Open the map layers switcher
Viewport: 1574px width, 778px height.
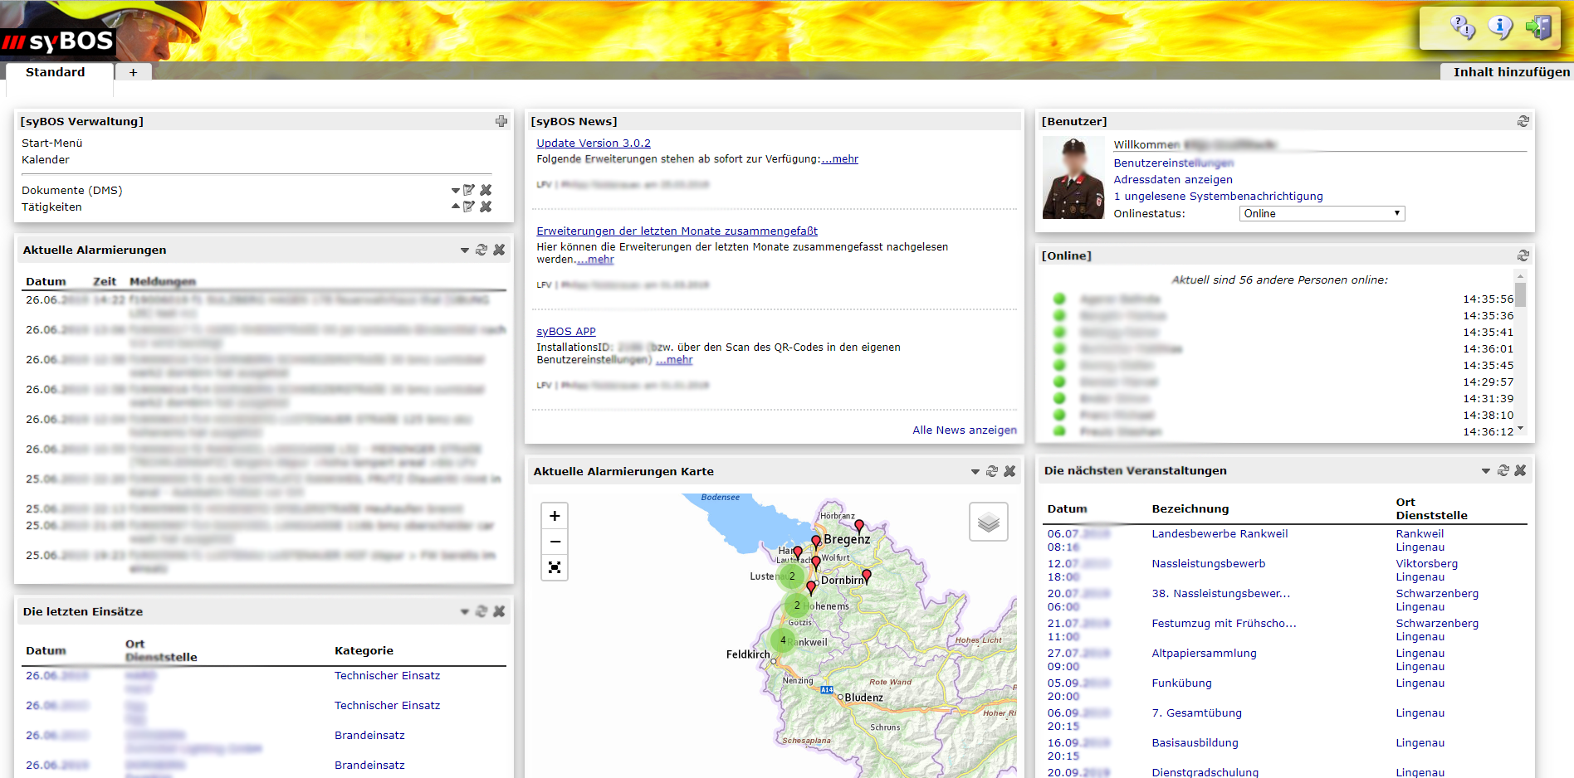point(989,522)
